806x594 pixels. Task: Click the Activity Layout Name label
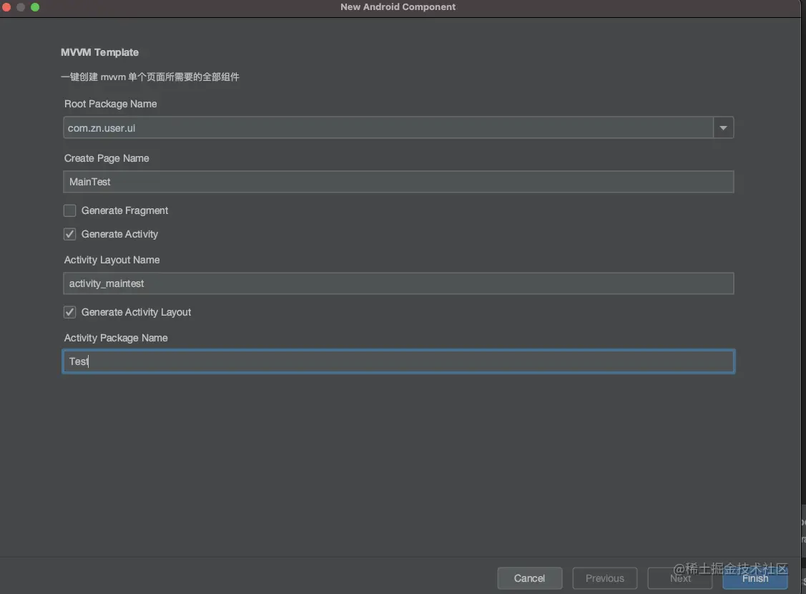112,260
